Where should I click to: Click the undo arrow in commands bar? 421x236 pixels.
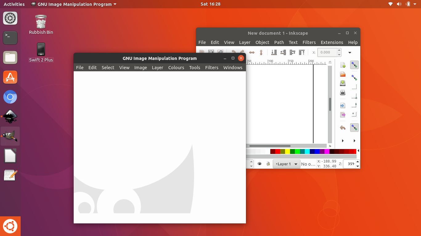click(343, 128)
